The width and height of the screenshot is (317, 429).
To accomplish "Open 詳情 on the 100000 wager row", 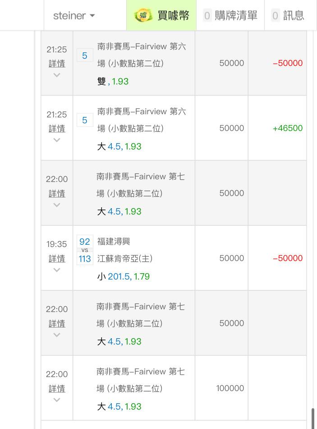I will [x=57, y=388].
